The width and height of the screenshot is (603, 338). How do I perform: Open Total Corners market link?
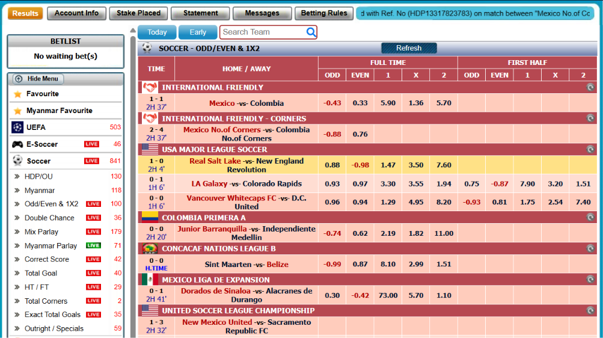point(46,301)
